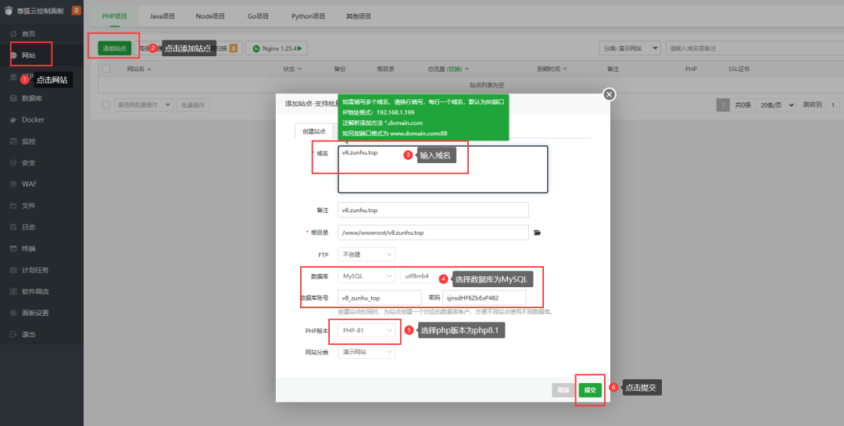Open the FTP 不创建 dropdown
844x426 pixels.
(x=366, y=254)
